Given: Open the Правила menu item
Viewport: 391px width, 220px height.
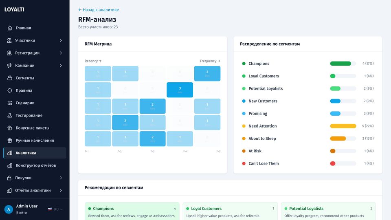Looking at the screenshot, I should (x=35, y=90).
